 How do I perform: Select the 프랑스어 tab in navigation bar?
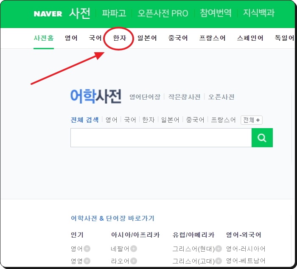(x=212, y=38)
